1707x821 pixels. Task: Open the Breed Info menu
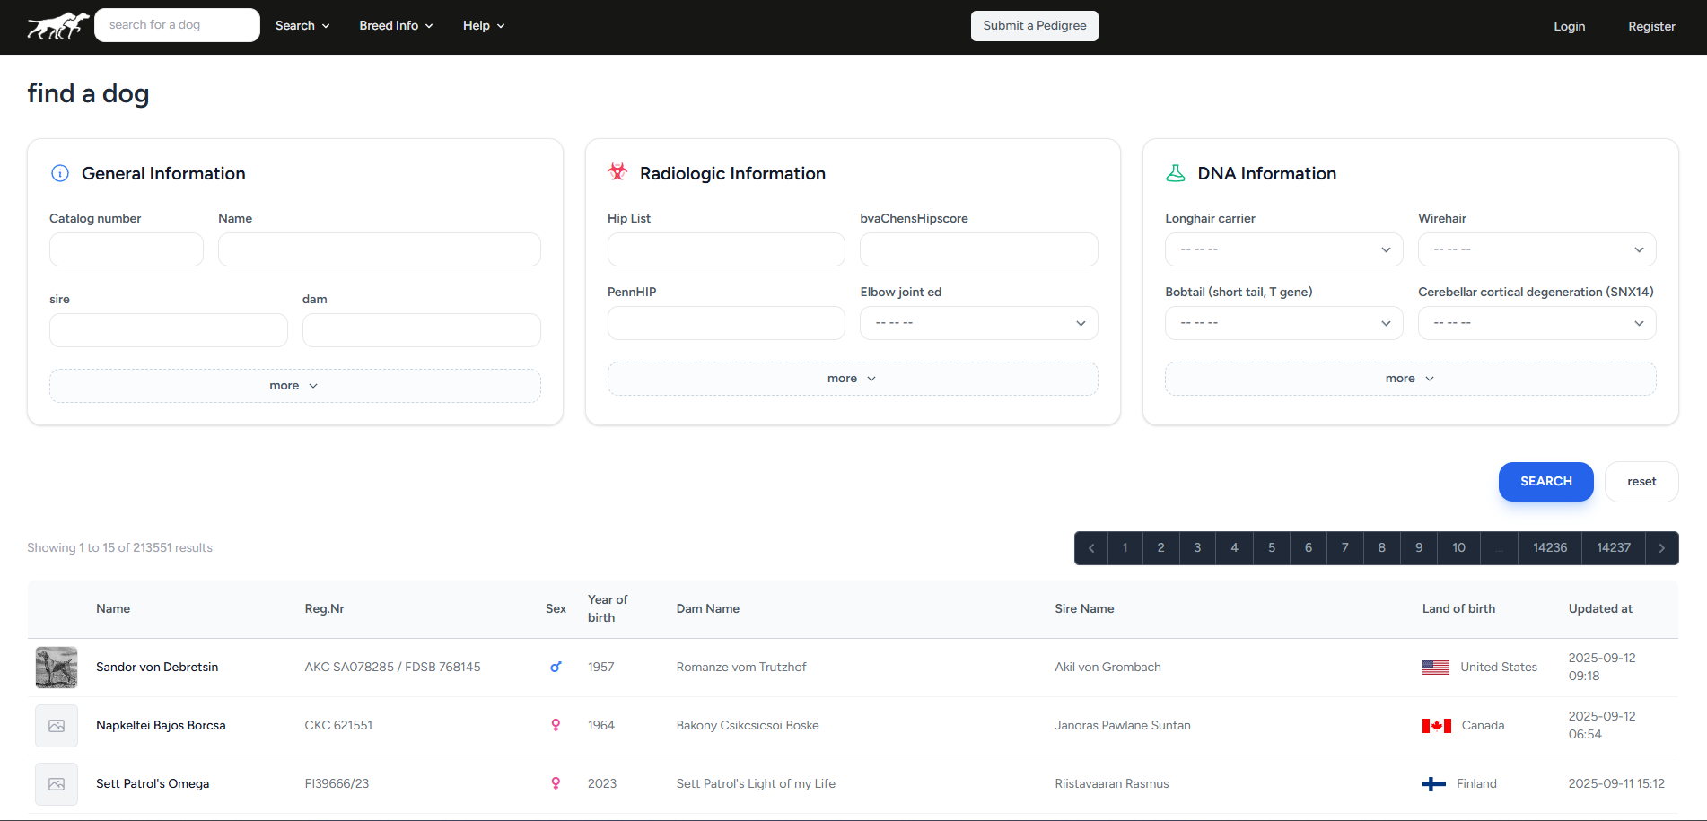(396, 26)
